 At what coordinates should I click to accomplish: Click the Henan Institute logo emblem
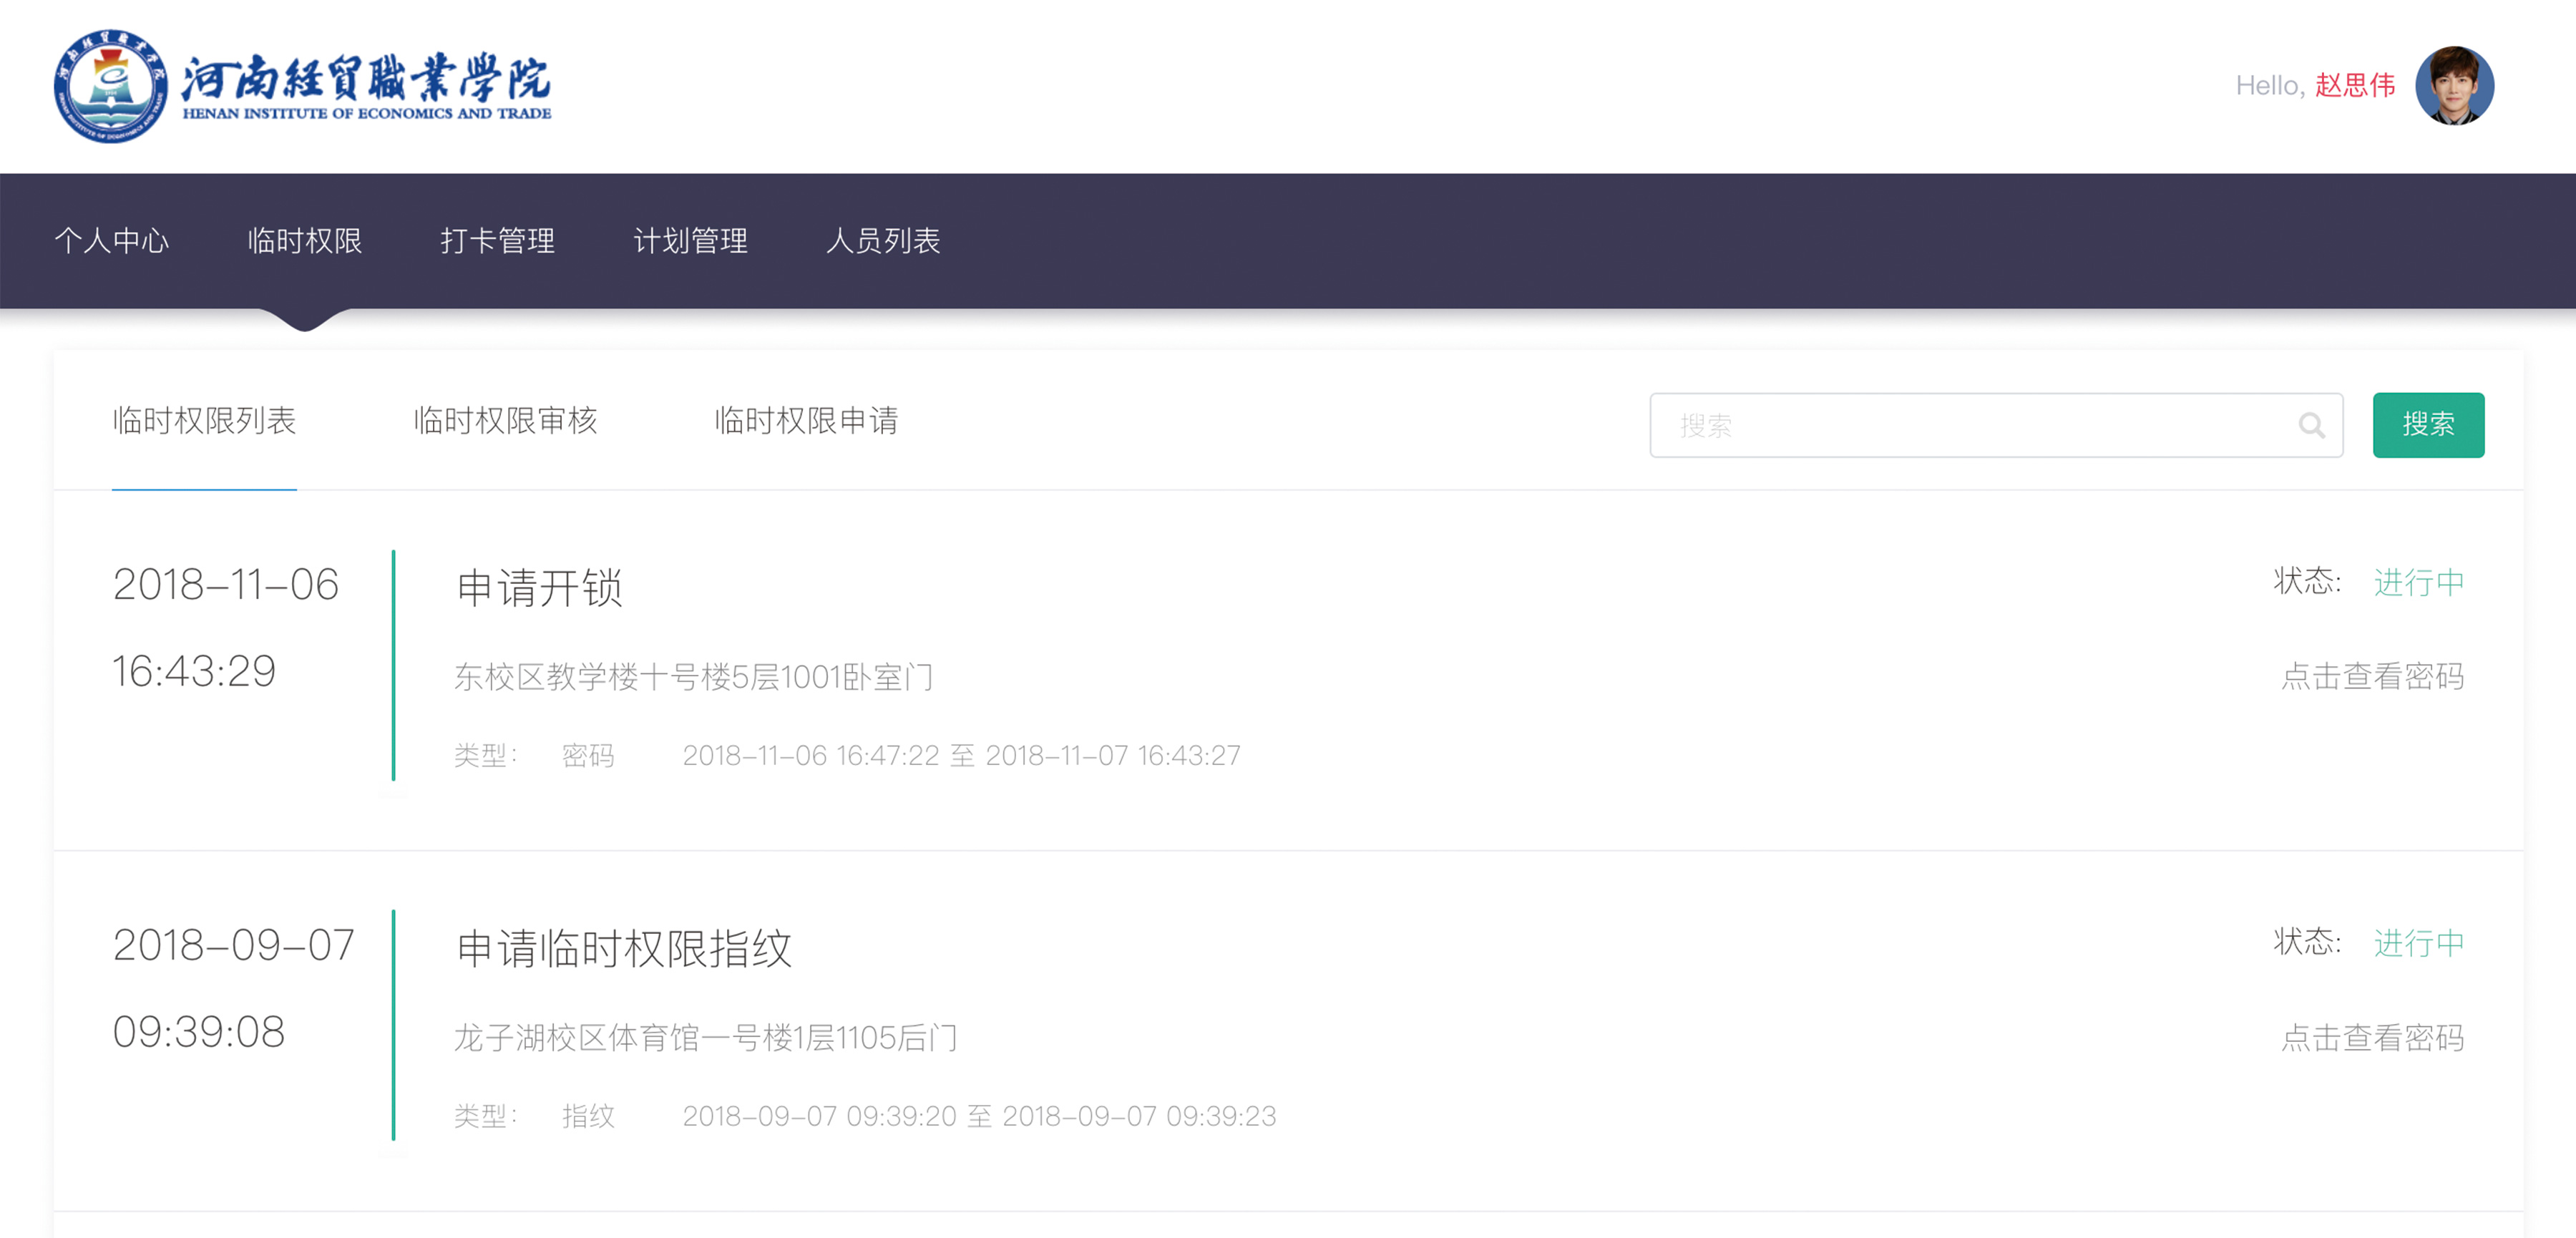[x=110, y=86]
